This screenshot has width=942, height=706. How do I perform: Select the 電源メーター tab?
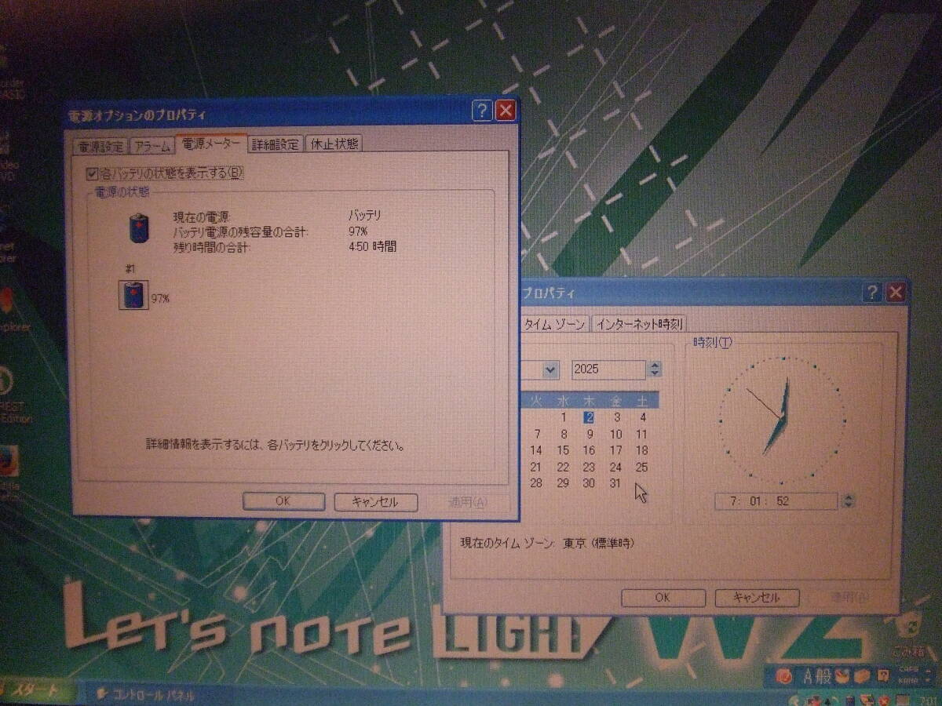pos(212,144)
